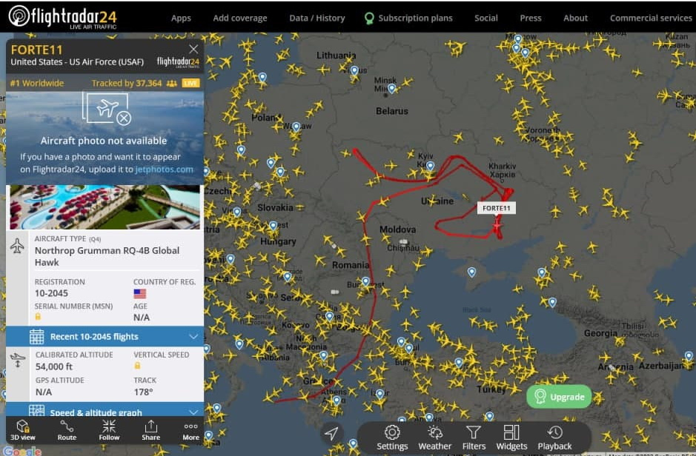Open the Press menu item
This screenshot has height=456, width=696.
pos(531,19)
